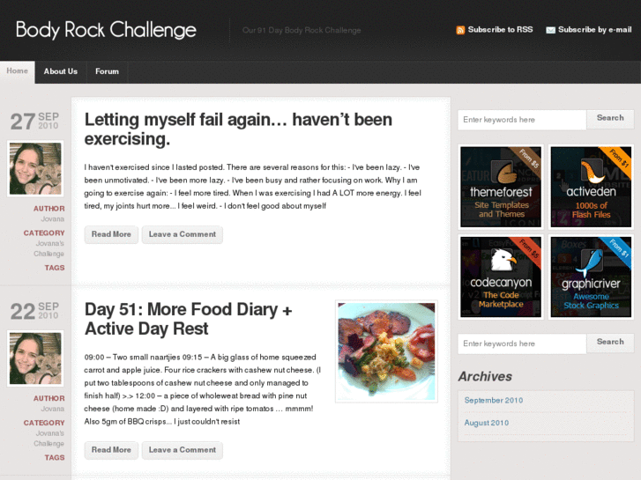Click Jovana's author photo on Sep 27 post
Screen dimensions: 641x480
click(x=35, y=168)
